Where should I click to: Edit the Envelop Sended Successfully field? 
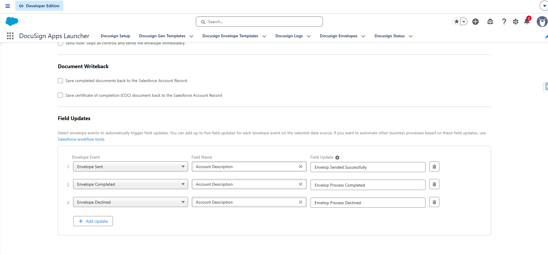point(368,167)
